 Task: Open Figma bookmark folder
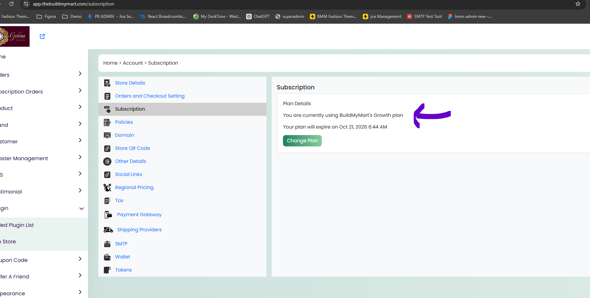[46, 16]
